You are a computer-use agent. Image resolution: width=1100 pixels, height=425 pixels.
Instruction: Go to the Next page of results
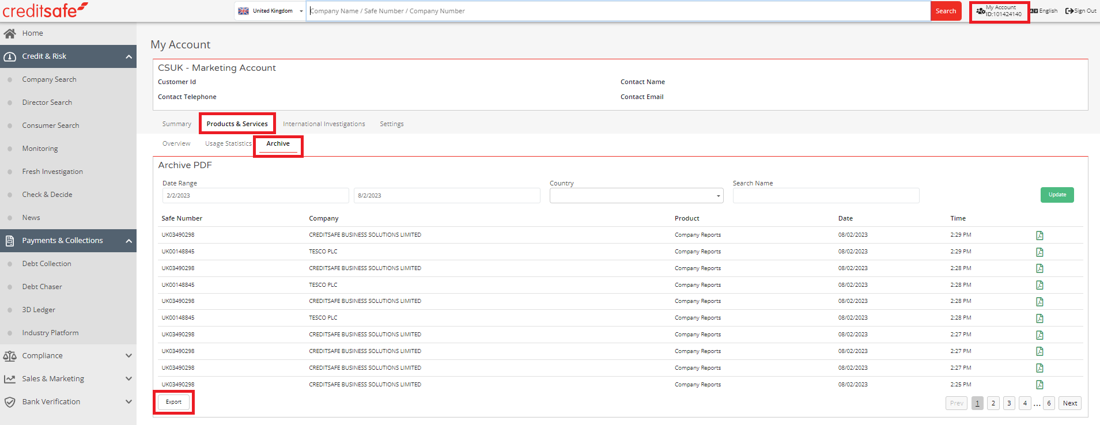(x=1070, y=403)
